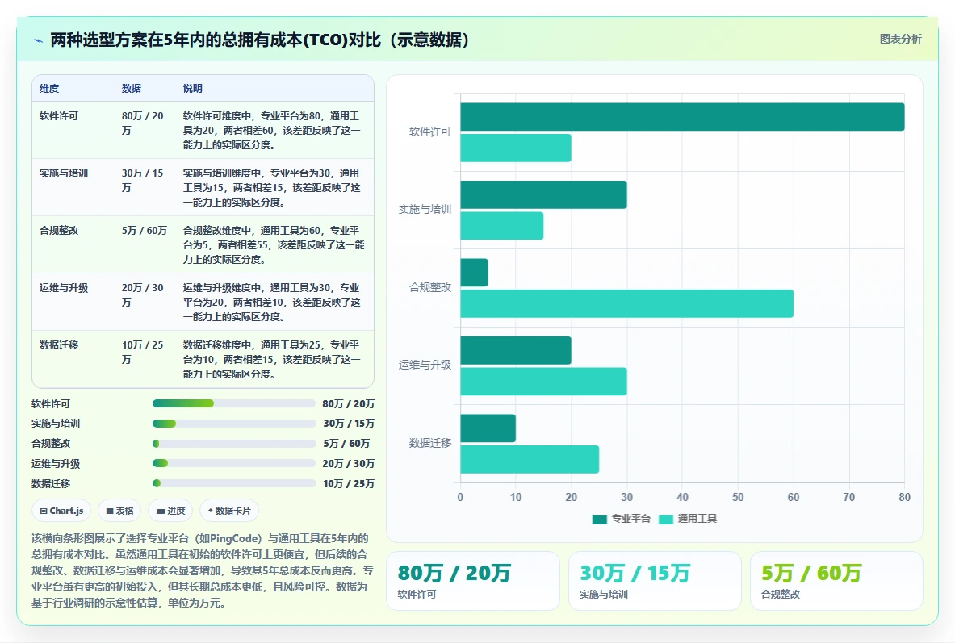Click the 实施与培训 progress bar
This screenshot has width=955, height=643.
(x=234, y=424)
